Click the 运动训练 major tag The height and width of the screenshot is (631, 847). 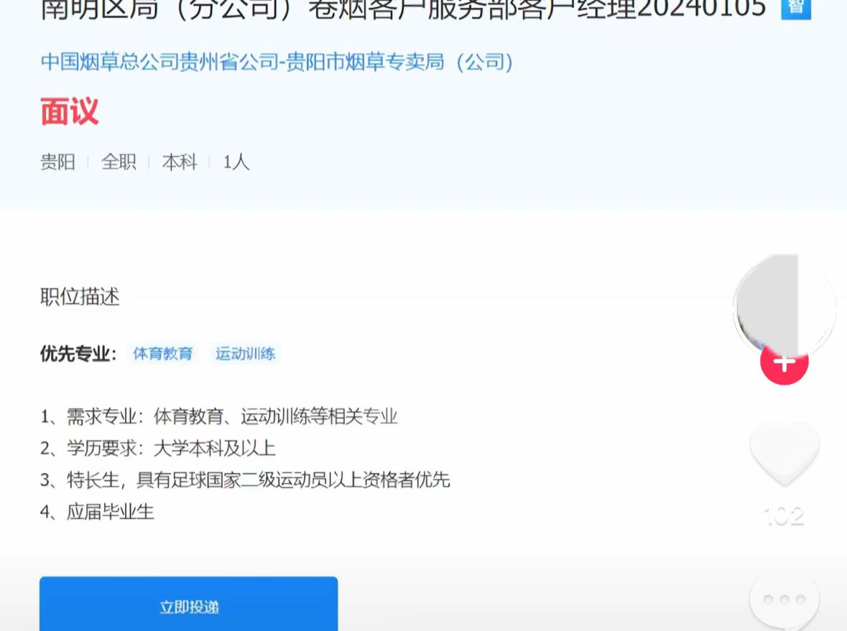click(245, 354)
